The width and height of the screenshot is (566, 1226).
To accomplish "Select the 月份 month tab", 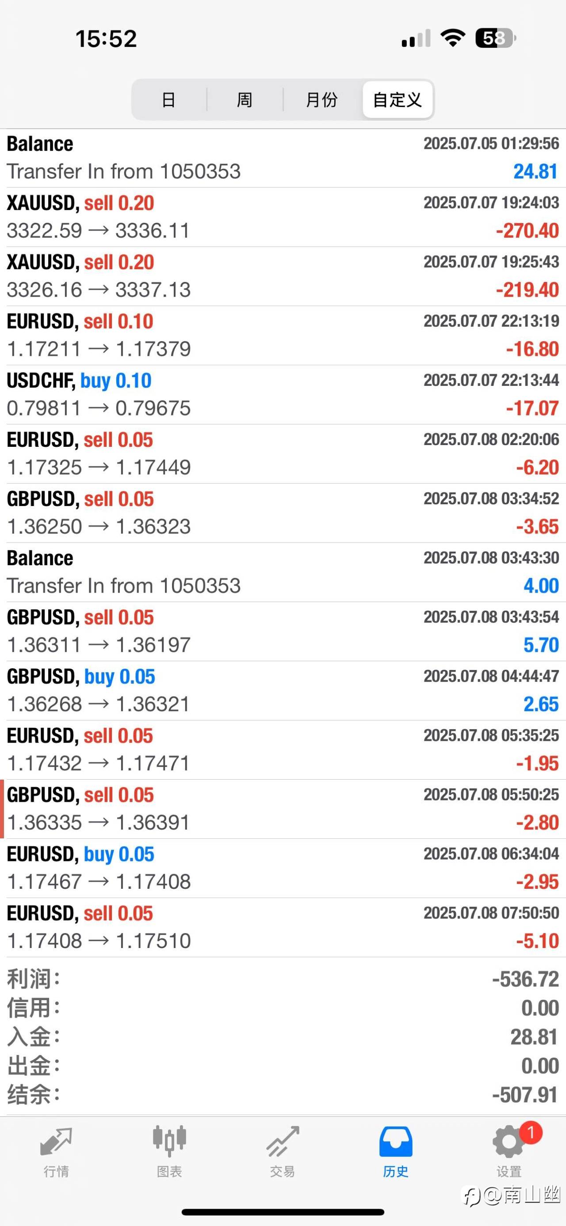I will [322, 99].
